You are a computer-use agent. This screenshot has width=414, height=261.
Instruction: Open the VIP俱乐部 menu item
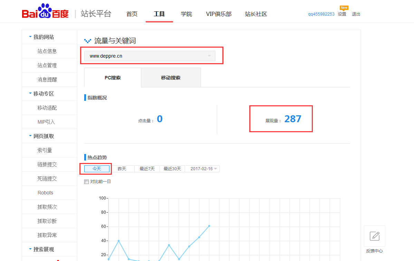coord(219,14)
